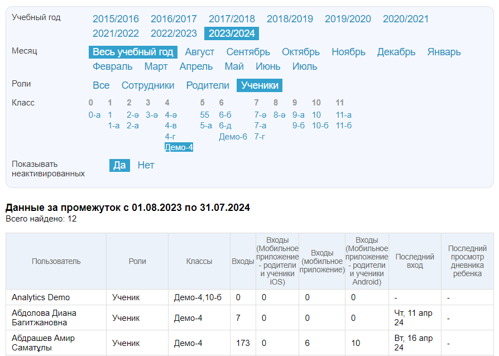Viewport: 499px width, 356px height.
Task: Choose the Ученики role filter
Action: 260,85
